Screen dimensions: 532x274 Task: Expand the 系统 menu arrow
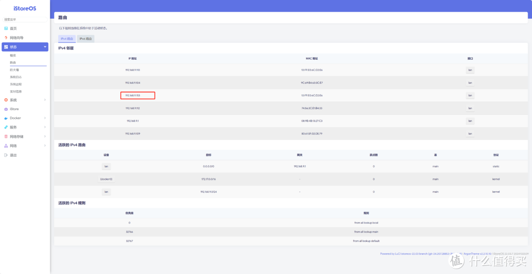pyautogui.click(x=45, y=100)
